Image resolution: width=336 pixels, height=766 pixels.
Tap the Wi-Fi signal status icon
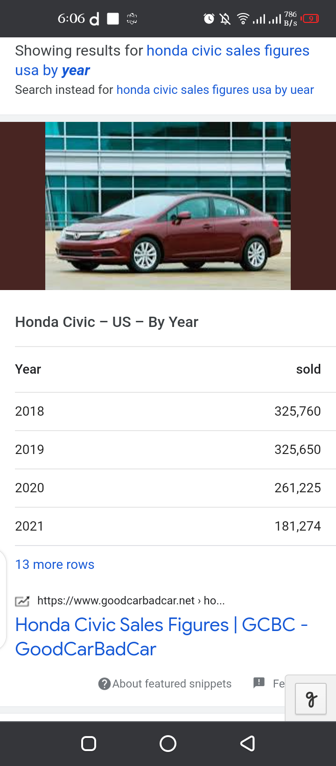click(x=243, y=19)
